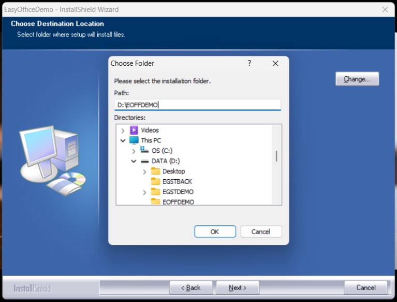Confirm folder selection with OK
397x302 pixels.
tap(215, 232)
